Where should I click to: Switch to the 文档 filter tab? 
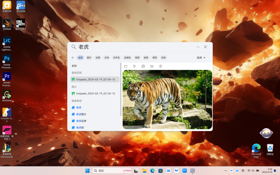point(107,58)
